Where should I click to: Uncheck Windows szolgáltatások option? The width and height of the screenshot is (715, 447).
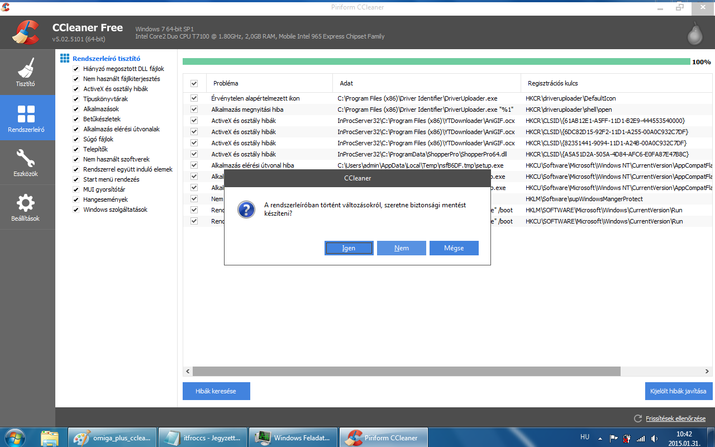pos(76,210)
